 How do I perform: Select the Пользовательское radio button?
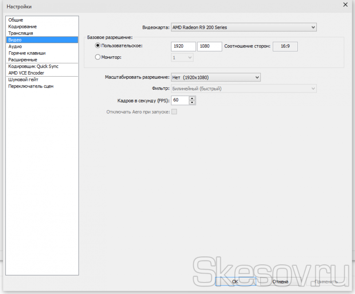pyautogui.click(x=98, y=46)
